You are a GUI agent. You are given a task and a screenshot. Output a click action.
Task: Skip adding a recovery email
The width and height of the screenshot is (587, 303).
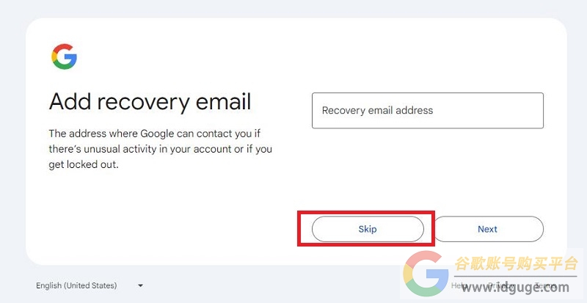click(x=368, y=229)
